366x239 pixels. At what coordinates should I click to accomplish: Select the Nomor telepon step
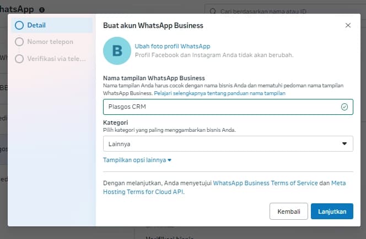point(44,42)
